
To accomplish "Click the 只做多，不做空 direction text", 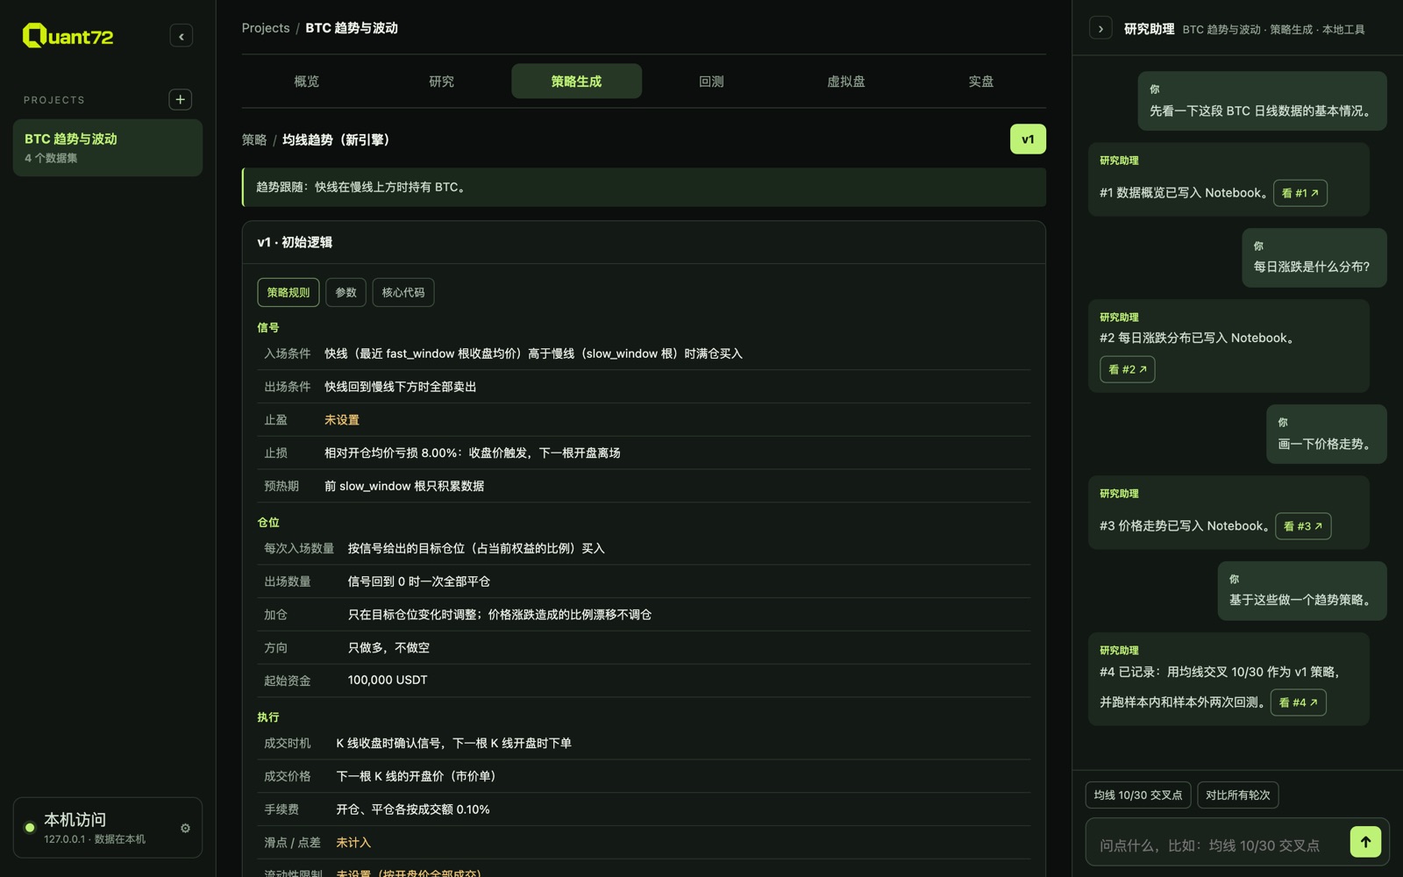I will (x=388, y=648).
